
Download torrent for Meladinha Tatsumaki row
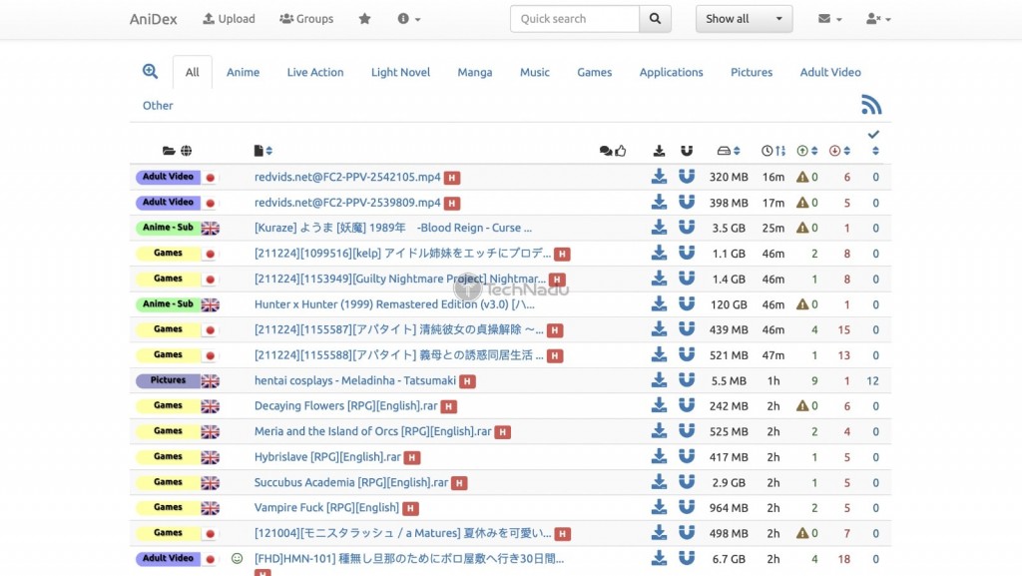[x=659, y=380]
